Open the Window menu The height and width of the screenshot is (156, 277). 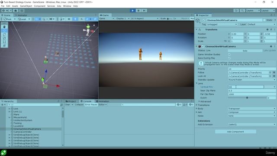tap(67, 6)
